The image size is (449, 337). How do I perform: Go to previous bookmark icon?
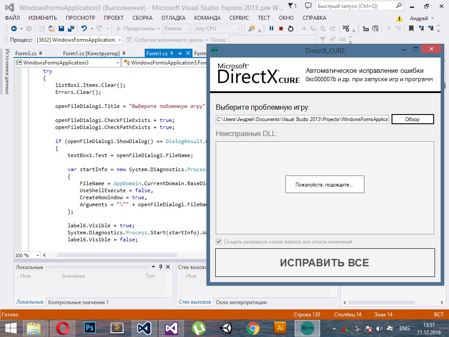(421, 29)
